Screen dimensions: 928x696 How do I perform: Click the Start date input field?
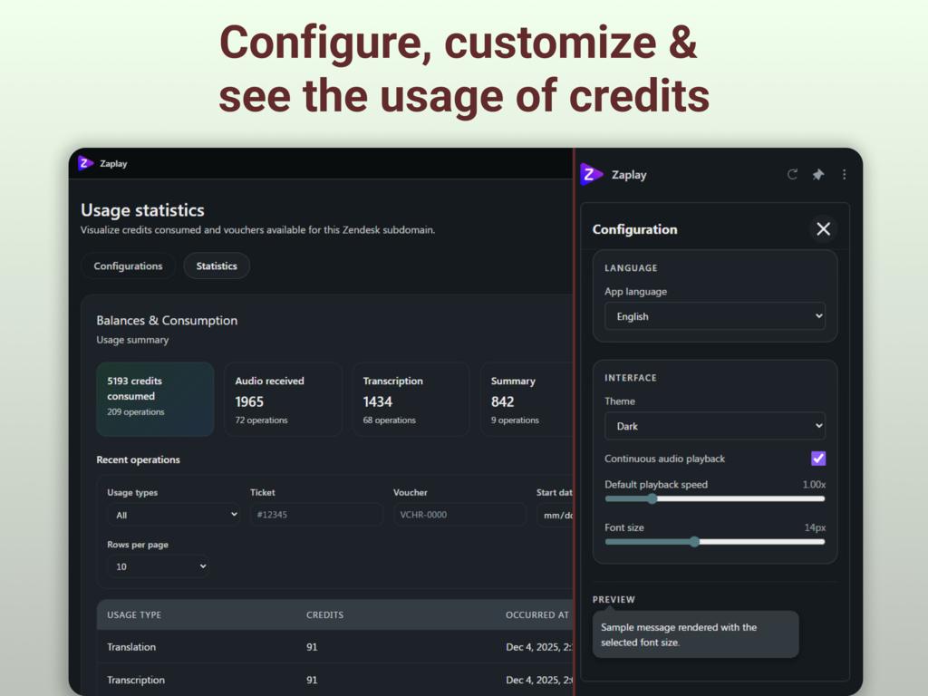pos(555,515)
